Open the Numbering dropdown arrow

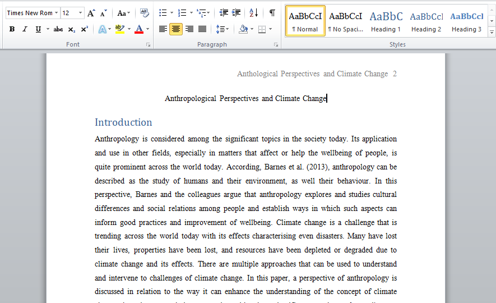[191, 13]
